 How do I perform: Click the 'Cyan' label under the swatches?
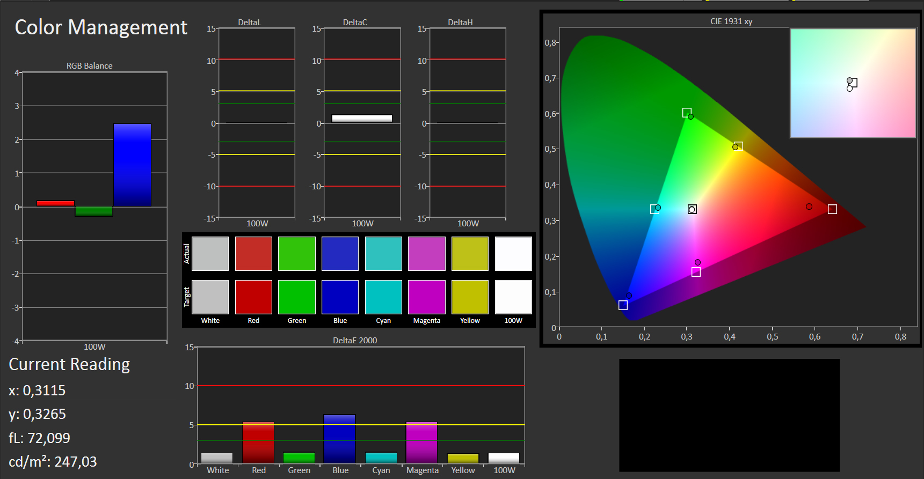(383, 320)
